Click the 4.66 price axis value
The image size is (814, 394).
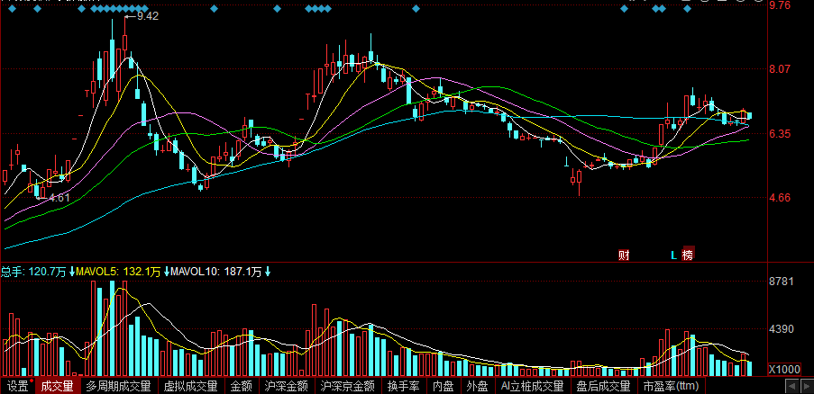coord(781,198)
